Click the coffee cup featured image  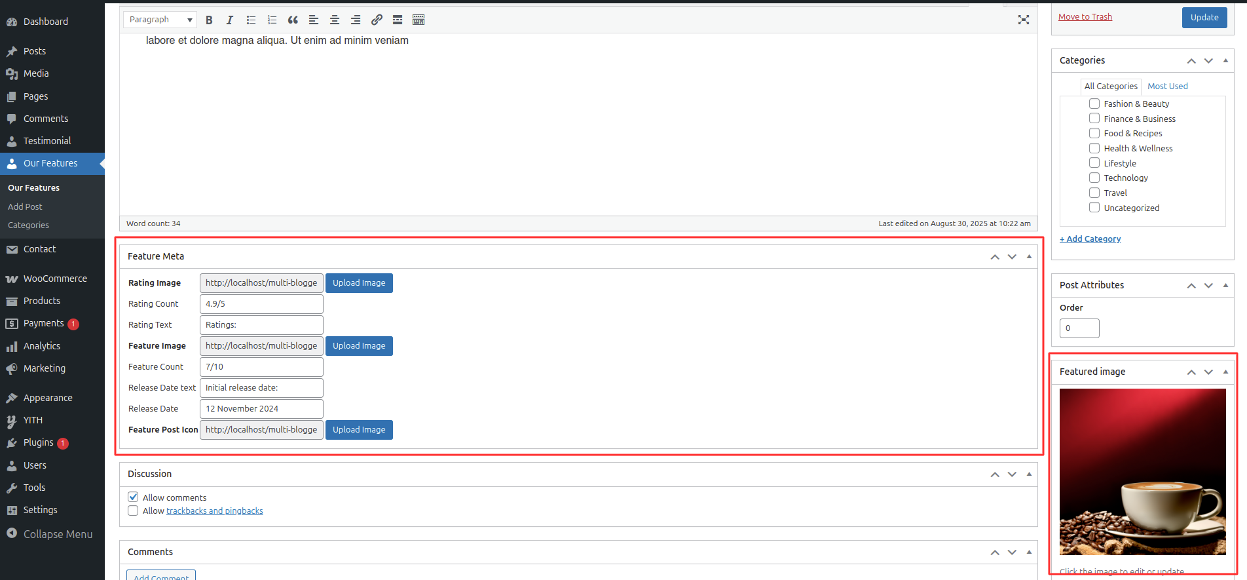(x=1143, y=472)
